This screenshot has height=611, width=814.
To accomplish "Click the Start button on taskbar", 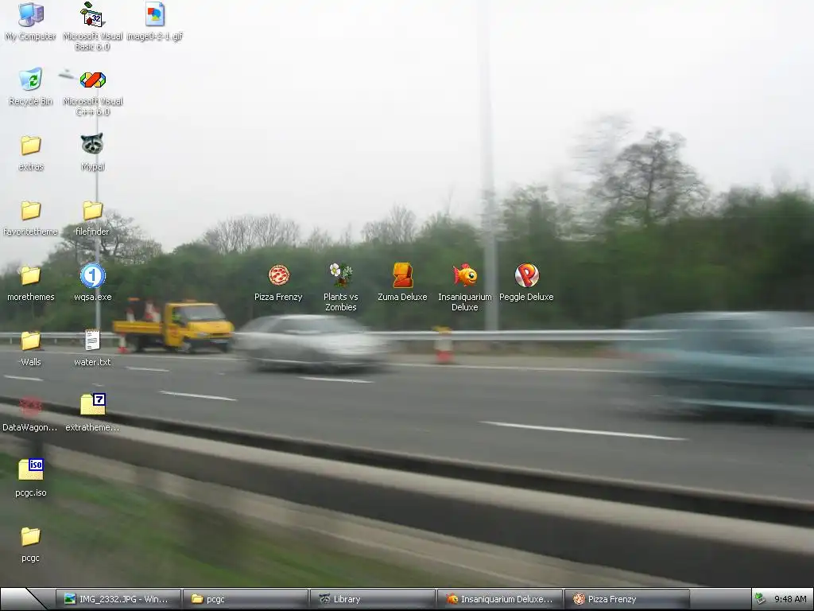I will [x=23, y=599].
